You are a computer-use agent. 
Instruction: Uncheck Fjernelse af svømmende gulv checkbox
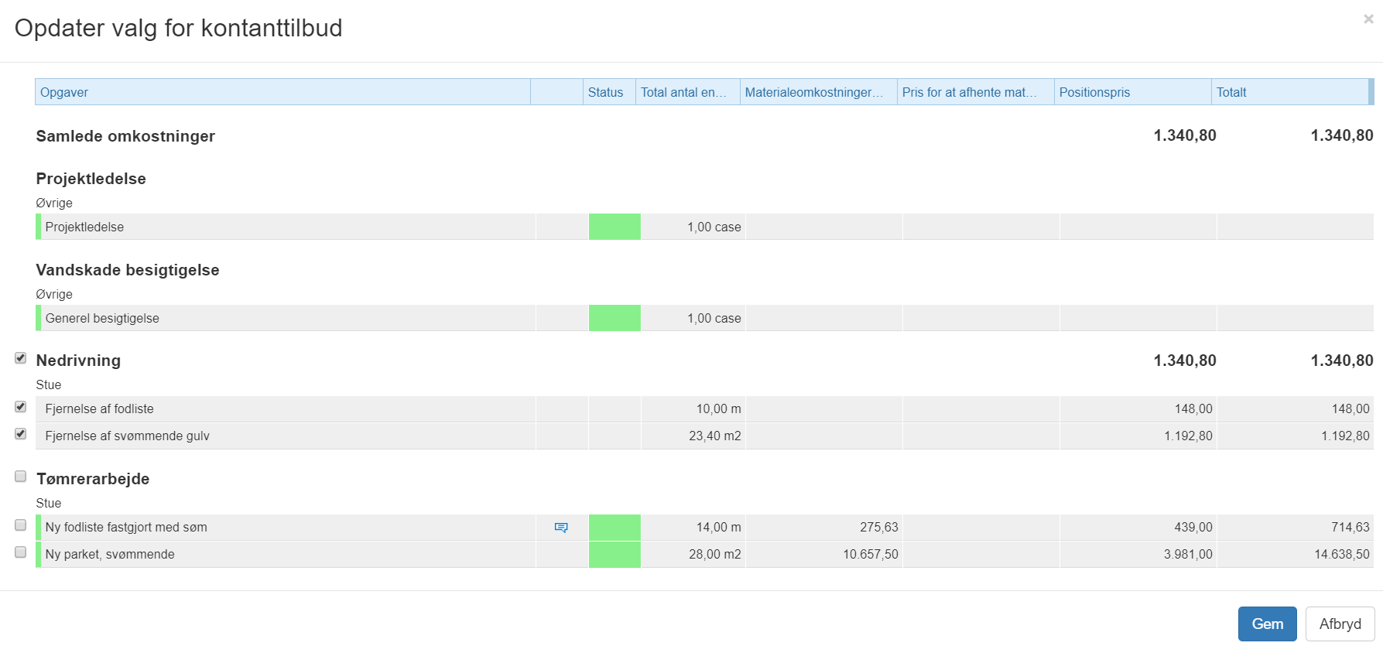point(21,434)
